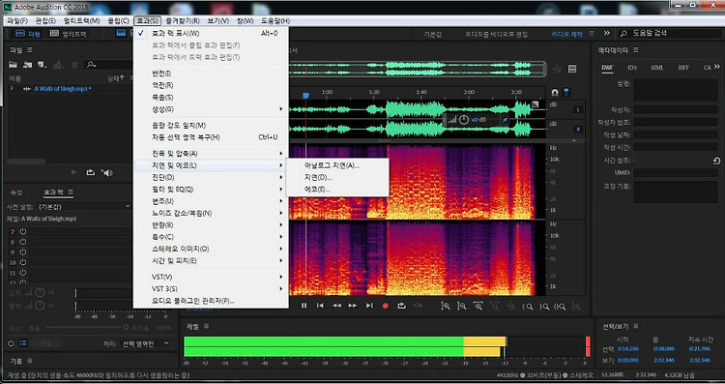The width and height of the screenshot is (725, 384).
Task: Click the new file icon in 파일 panel
Action: pos(43,65)
